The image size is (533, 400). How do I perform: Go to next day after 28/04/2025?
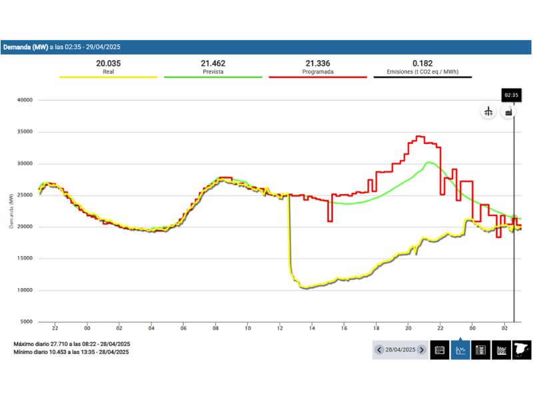[422, 349]
